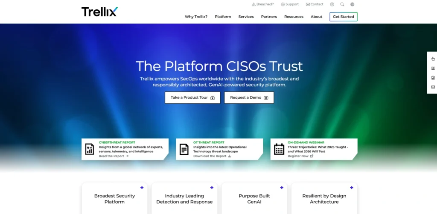
Task: Click the pointing hand icon in side panel
Action: 433,59
